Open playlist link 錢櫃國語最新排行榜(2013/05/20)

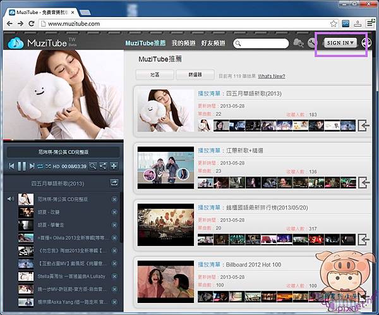tap(267, 207)
